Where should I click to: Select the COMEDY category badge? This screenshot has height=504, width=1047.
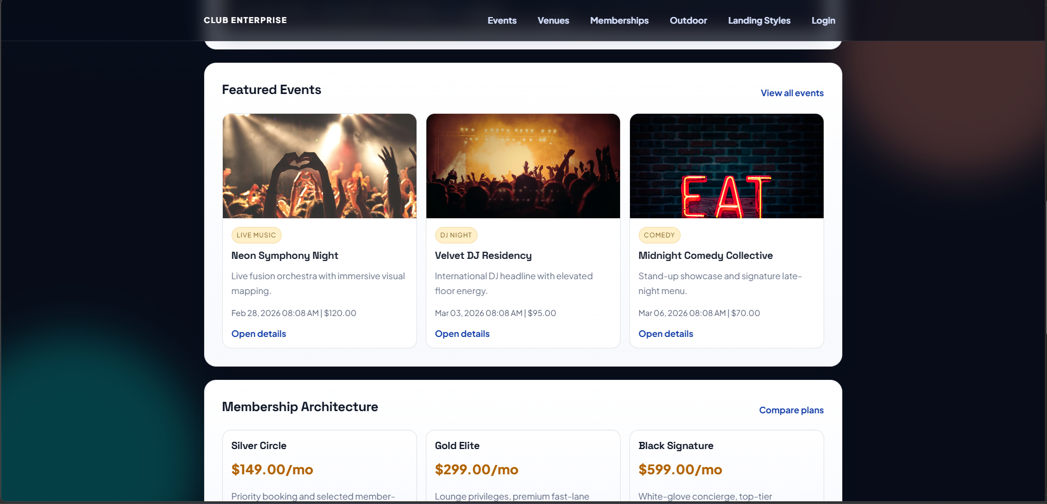(x=659, y=235)
